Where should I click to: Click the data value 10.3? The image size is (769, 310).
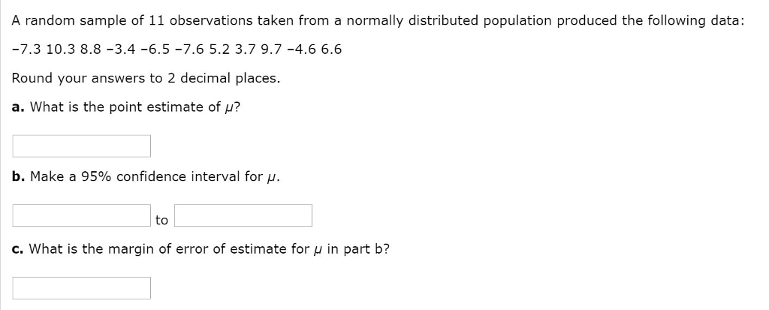(60, 50)
